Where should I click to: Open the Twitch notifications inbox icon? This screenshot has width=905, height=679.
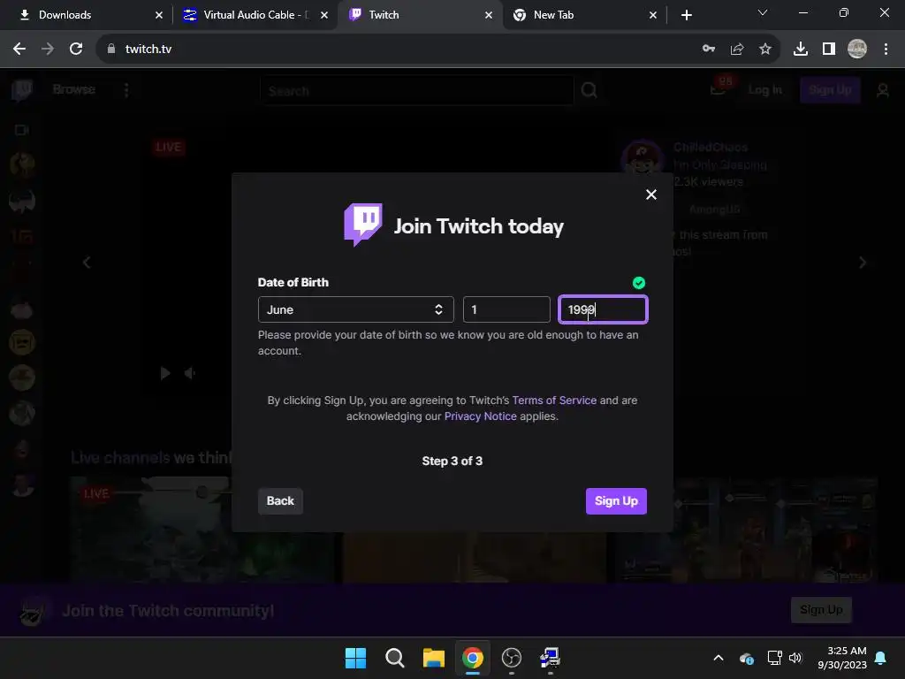click(x=718, y=89)
